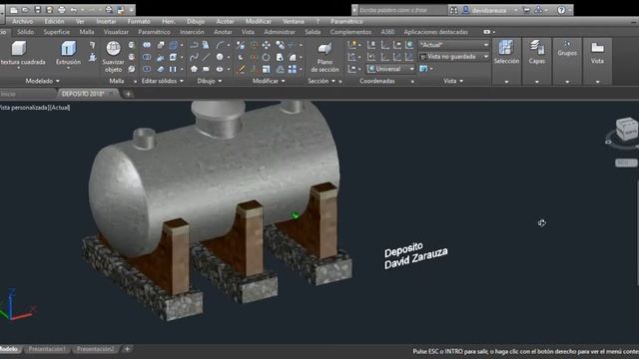Switch to the Sólido ribbon tab

click(25, 32)
